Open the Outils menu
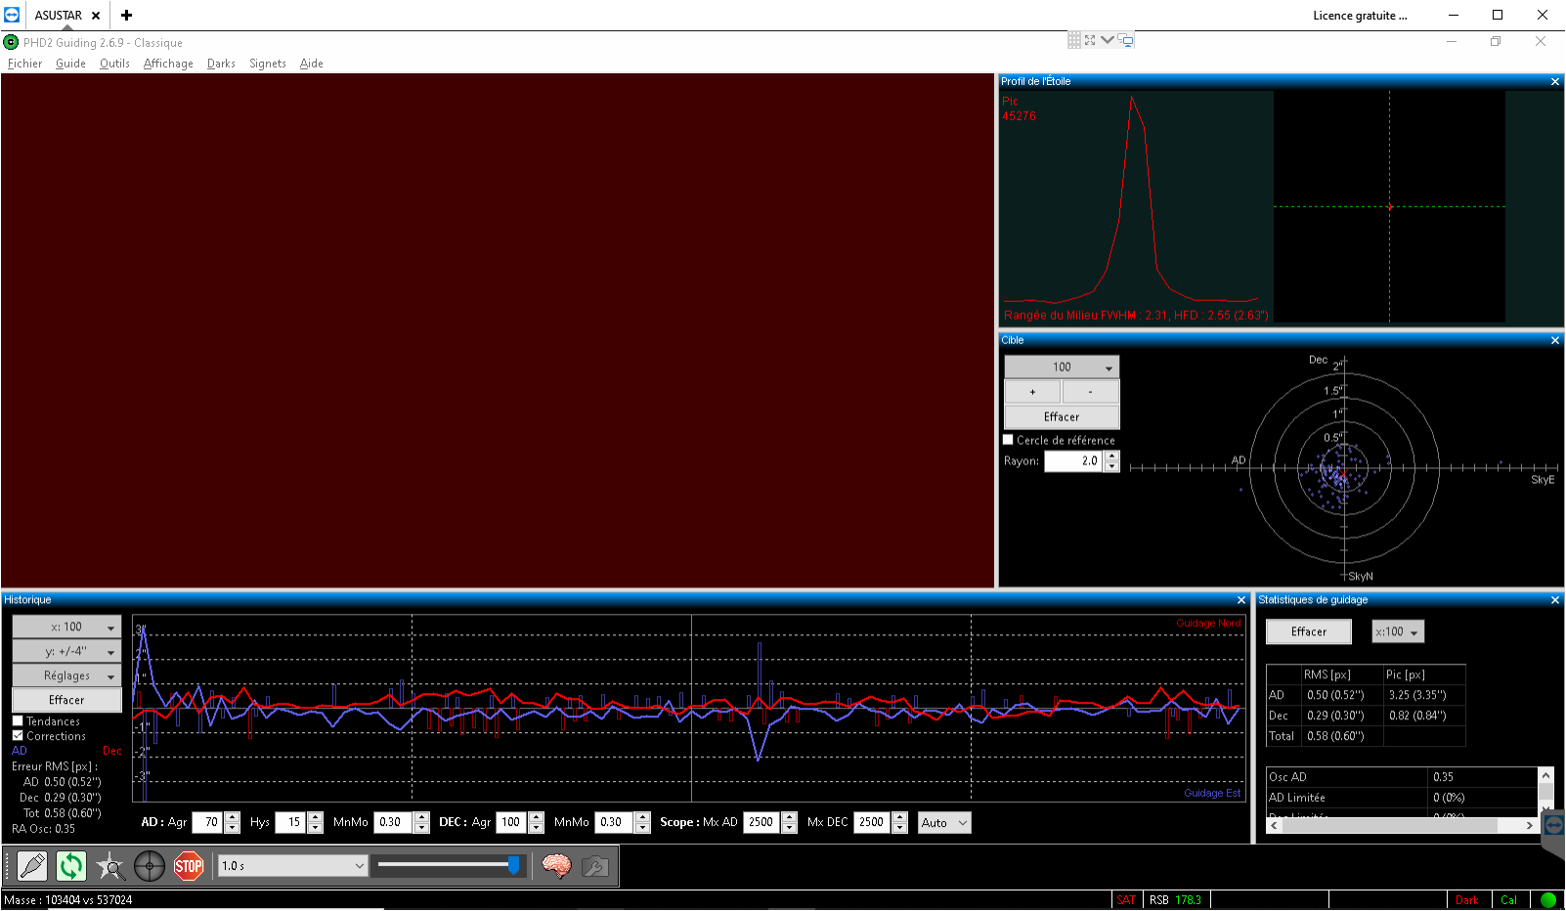This screenshot has height=911, width=1566. (x=114, y=64)
